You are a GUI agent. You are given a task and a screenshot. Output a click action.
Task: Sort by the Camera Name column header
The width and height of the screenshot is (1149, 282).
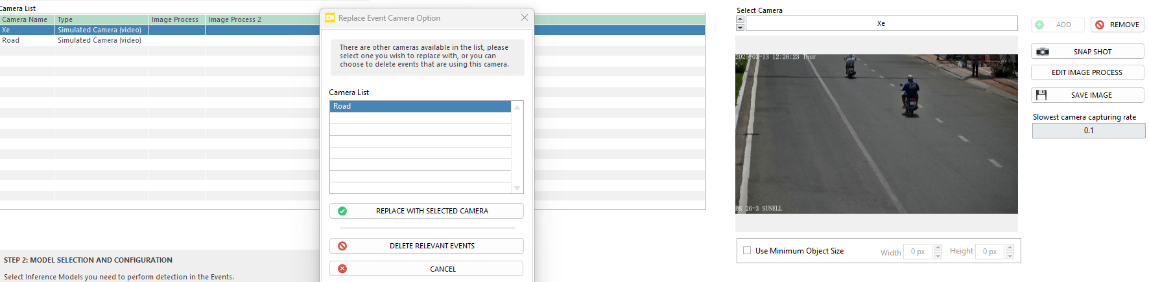coord(26,19)
